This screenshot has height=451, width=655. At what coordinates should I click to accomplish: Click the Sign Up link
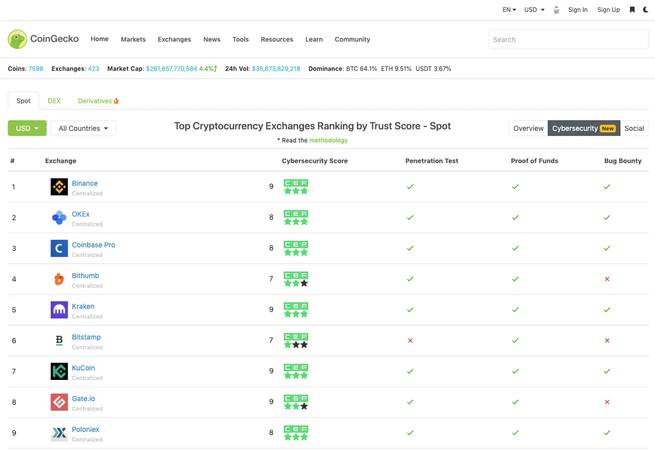pyautogui.click(x=608, y=10)
